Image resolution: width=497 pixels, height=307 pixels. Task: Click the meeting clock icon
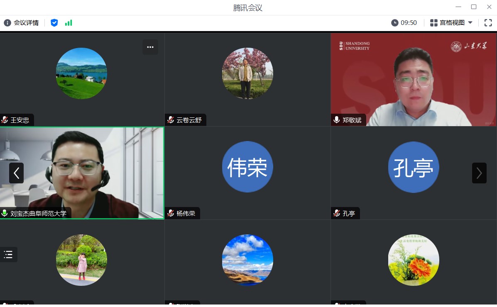pyautogui.click(x=394, y=23)
